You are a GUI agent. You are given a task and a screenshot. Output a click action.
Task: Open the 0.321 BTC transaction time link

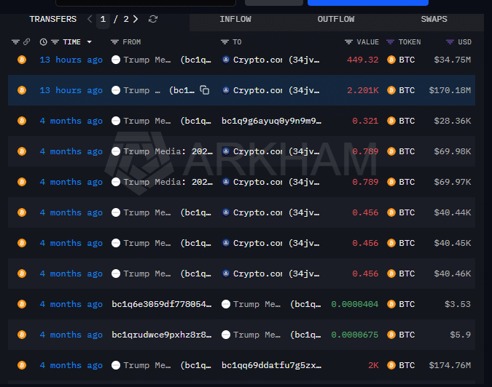pyautogui.click(x=71, y=121)
